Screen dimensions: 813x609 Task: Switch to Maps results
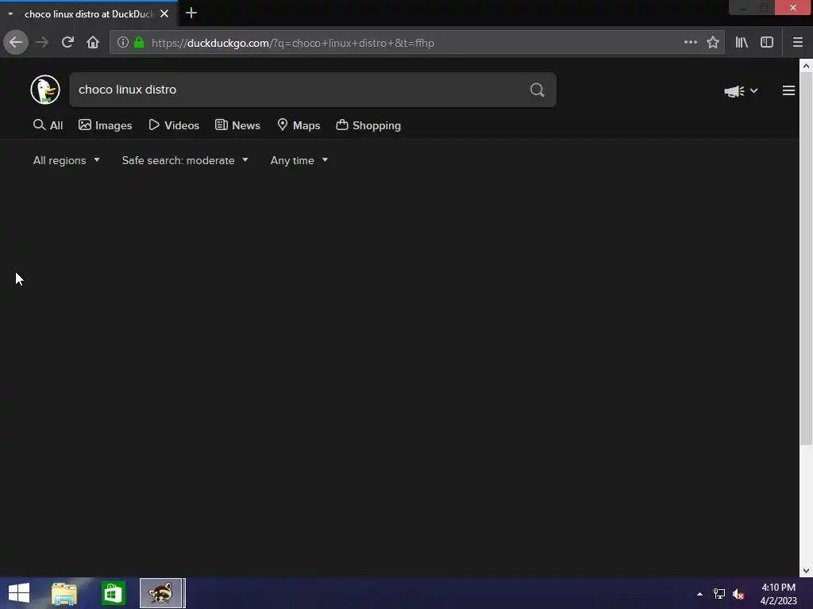pos(299,125)
